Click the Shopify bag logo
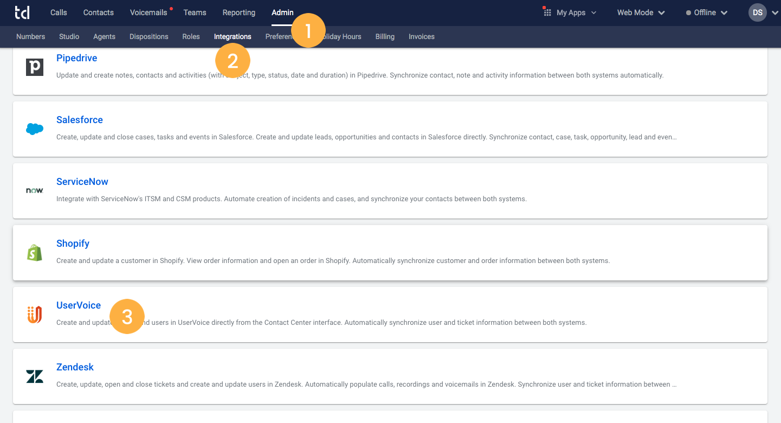Image resolution: width=781 pixels, height=423 pixels. coord(35,253)
